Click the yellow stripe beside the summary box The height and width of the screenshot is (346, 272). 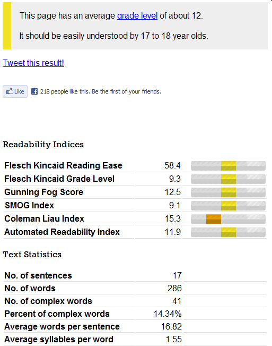coord(7,26)
